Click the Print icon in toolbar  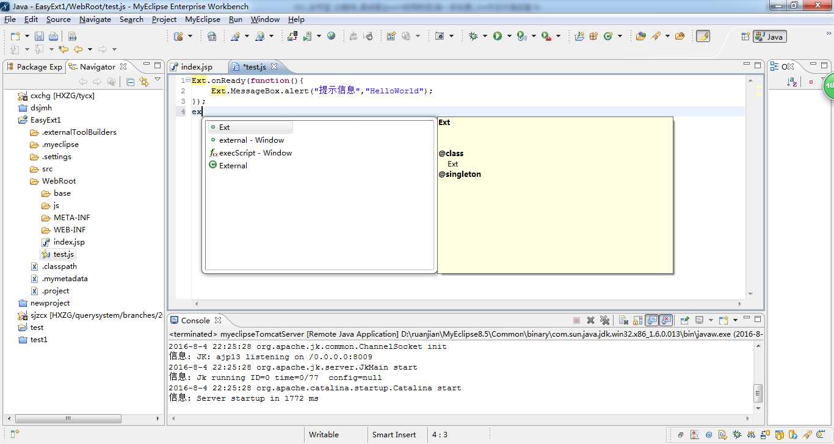[x=53, y=37]
